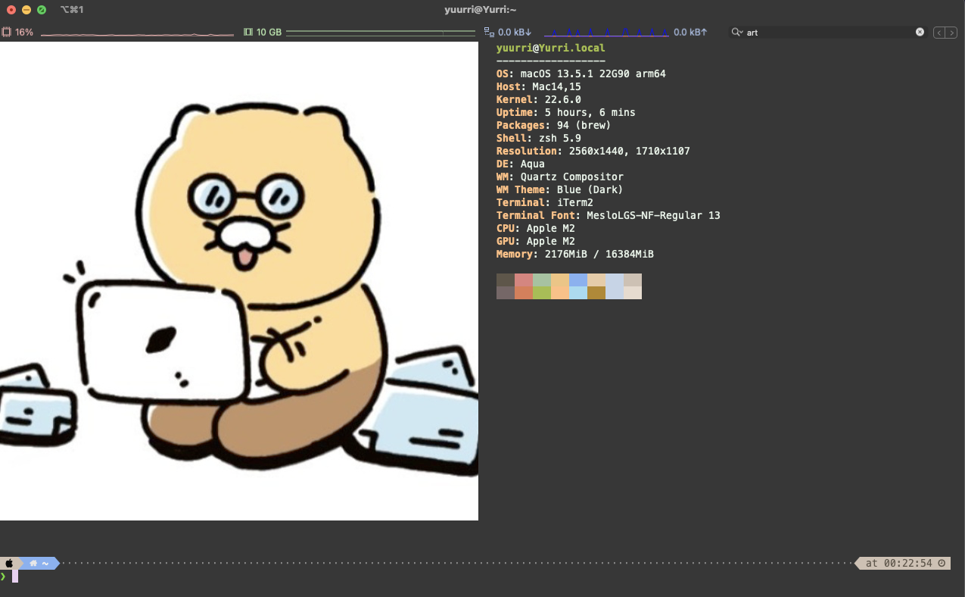Click the search field containing 'art'
The height and width of the screenshot is (597, 965).
coord(829,33)
